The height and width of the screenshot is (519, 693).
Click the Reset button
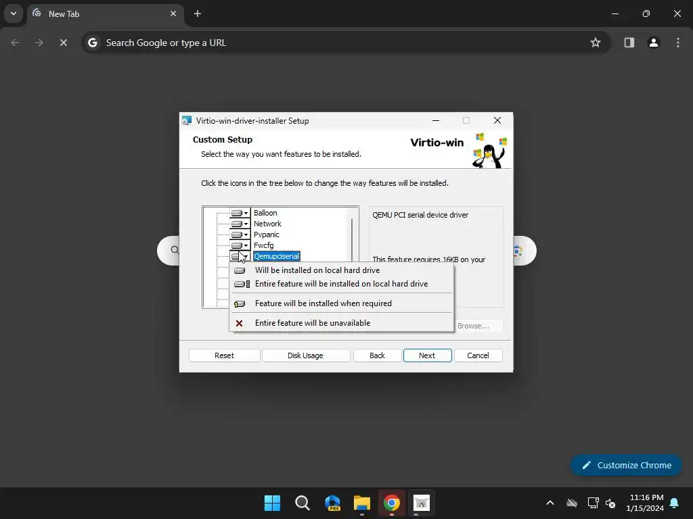click(x=225, y=355)
